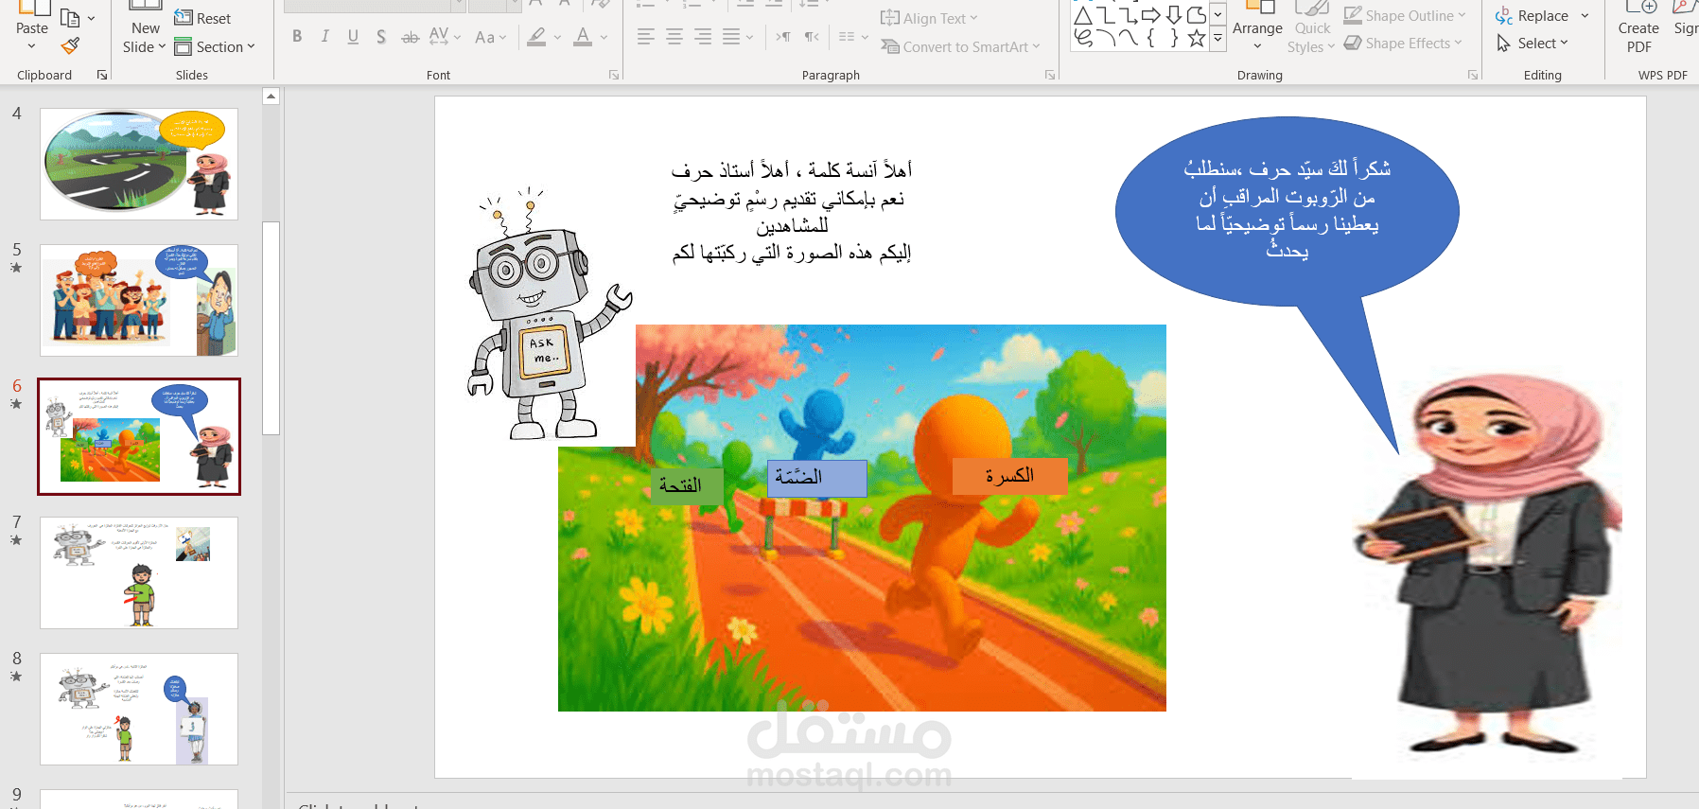Select the star shape
1699x809 pixels.
1197,38
